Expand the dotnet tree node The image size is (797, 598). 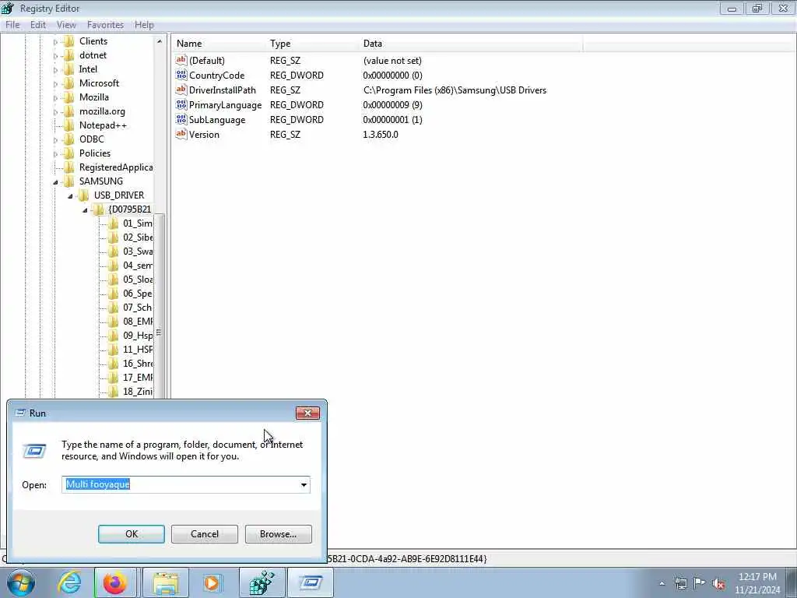55,56
